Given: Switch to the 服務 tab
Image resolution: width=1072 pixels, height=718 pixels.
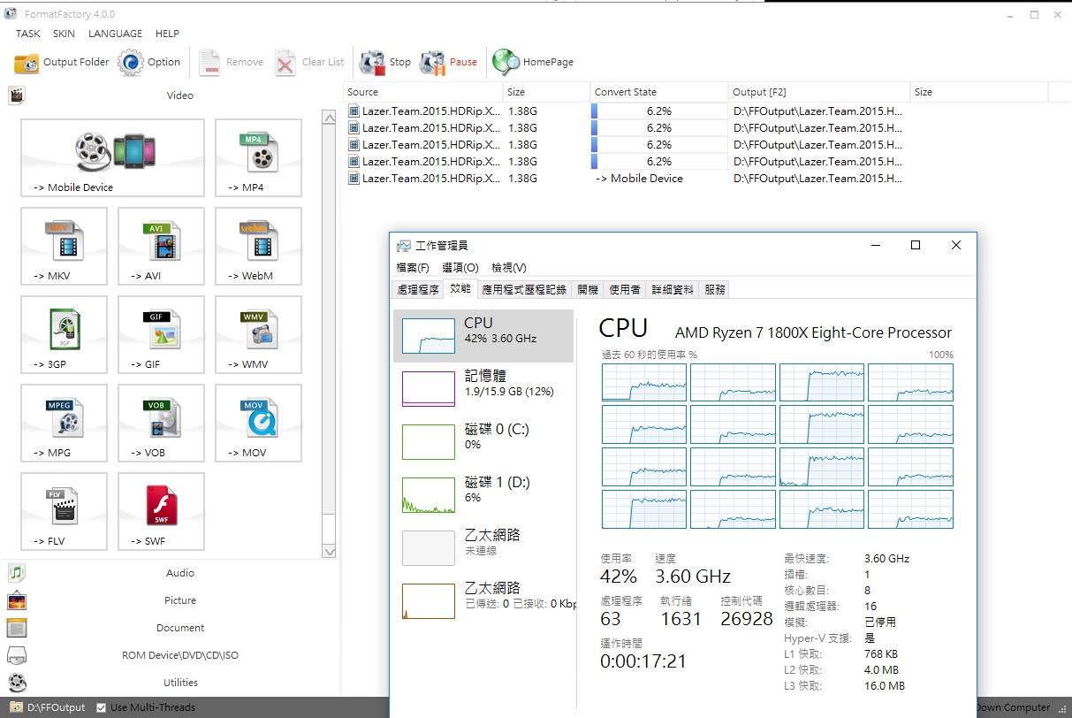Looking at the screenshot, I should pyautogui.click(x=715, y=289).
